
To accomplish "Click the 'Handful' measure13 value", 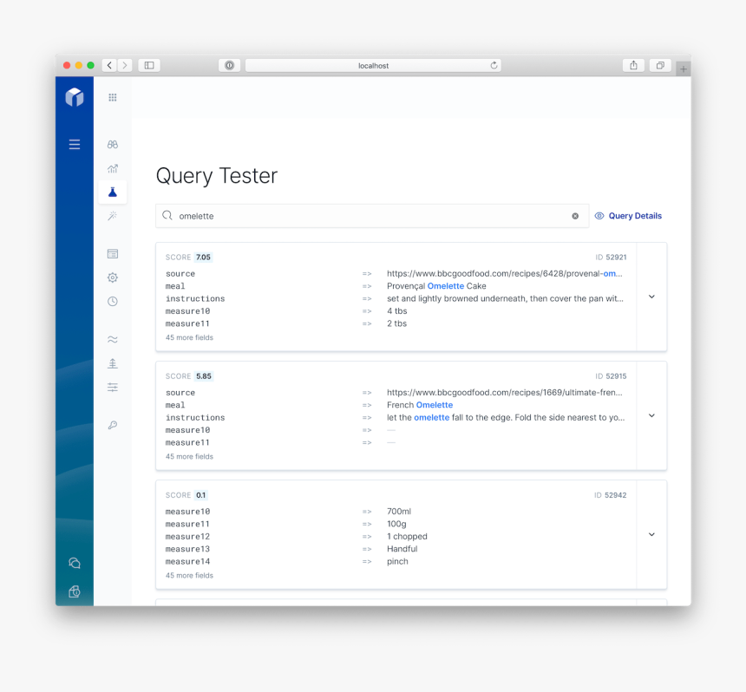I will pos(402,549).
